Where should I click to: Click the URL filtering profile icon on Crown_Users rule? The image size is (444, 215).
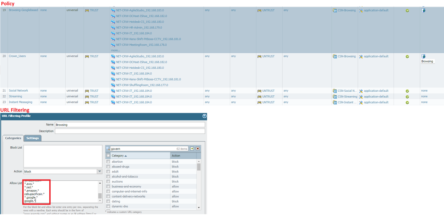click(x=424, y=56)
